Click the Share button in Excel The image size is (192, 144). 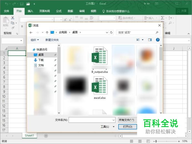pos(182,11)
